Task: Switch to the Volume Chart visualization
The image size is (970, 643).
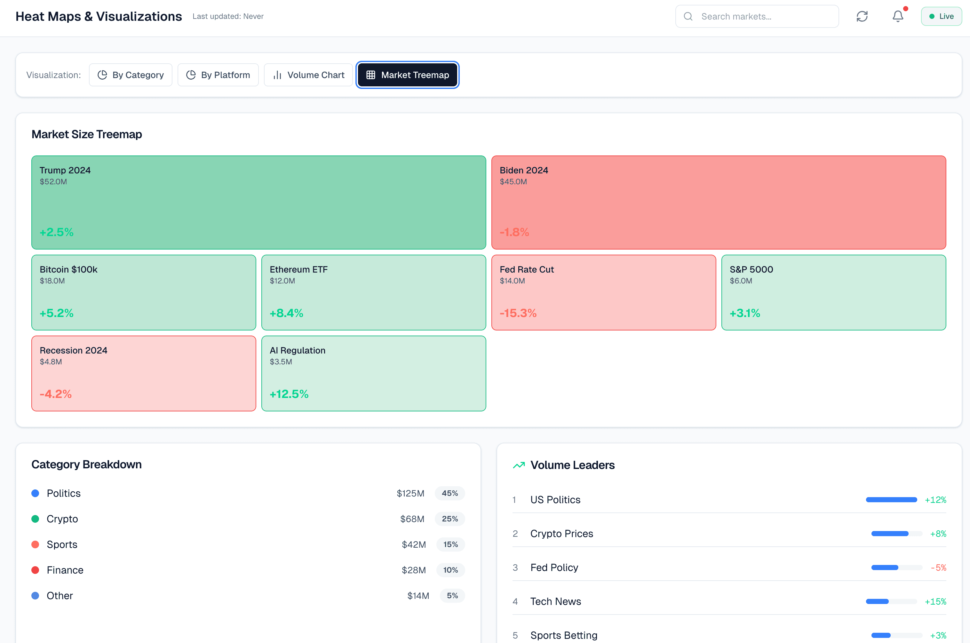Action: pos(308,75)
